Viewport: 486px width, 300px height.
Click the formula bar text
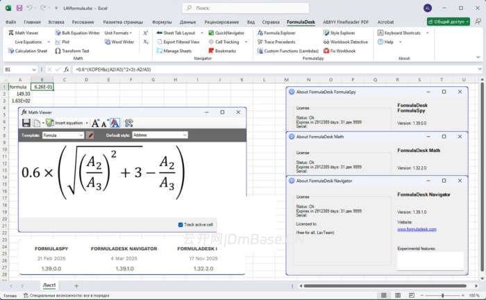click(113, 69)
